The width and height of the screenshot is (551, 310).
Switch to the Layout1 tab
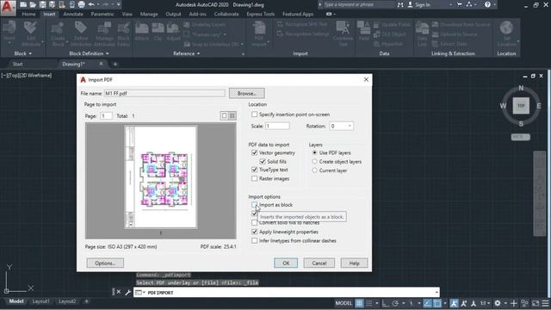pos(40,301)
